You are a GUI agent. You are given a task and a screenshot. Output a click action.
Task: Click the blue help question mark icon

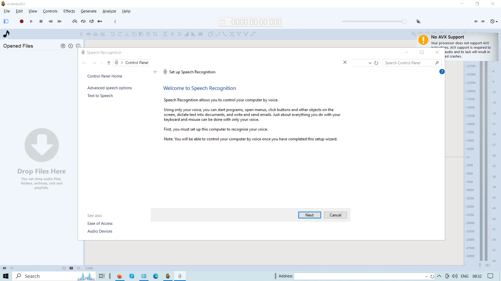pyautogui.click(x=442, y=72)
